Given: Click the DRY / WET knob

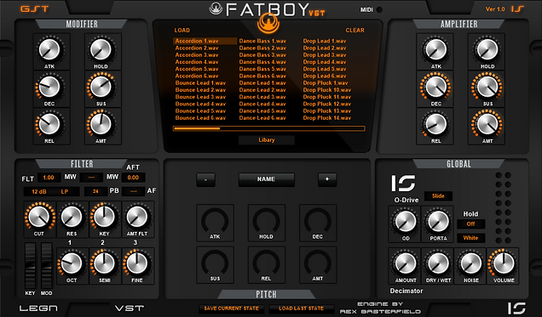Looking at the screenshot, I should (438, 263).
